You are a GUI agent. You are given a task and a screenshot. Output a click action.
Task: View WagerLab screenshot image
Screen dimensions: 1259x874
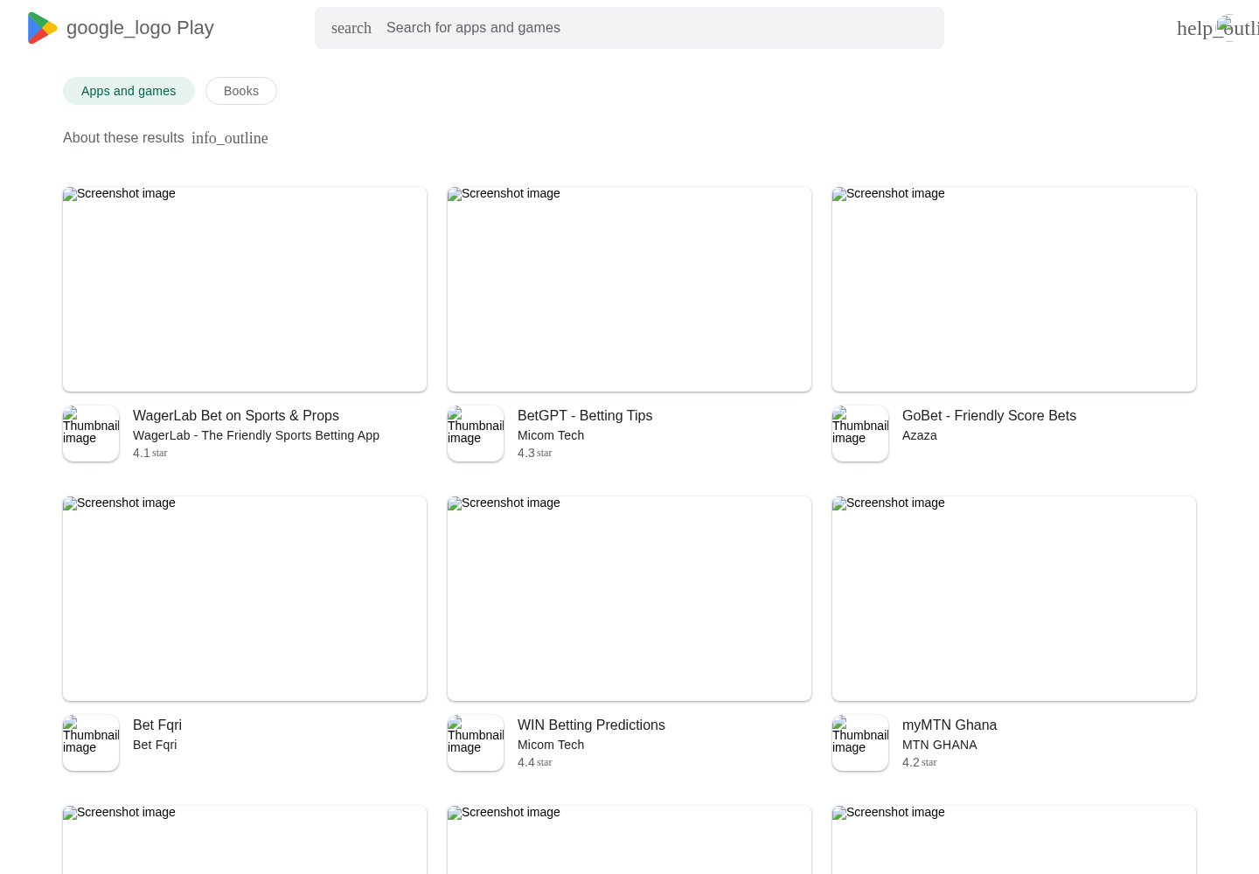(245, 289)
